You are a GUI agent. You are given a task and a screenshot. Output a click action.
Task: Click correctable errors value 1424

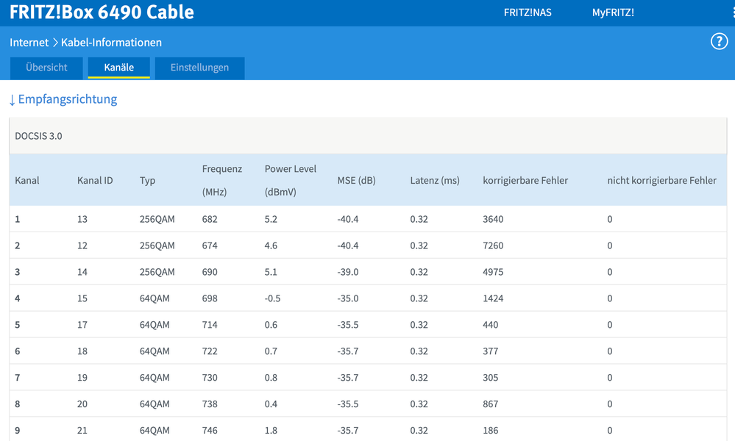pos(493,298)
